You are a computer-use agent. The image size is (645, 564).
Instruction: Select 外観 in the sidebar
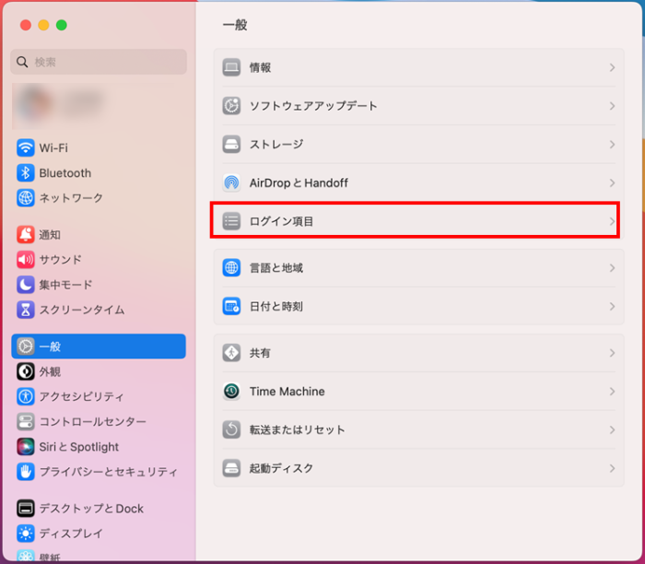click(x=51, y=371)
